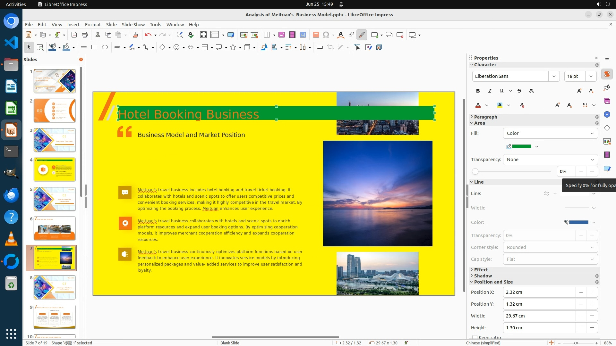Increase the Width value with plus button
Screen dimensions: 616x346
(x=592, y=316)
